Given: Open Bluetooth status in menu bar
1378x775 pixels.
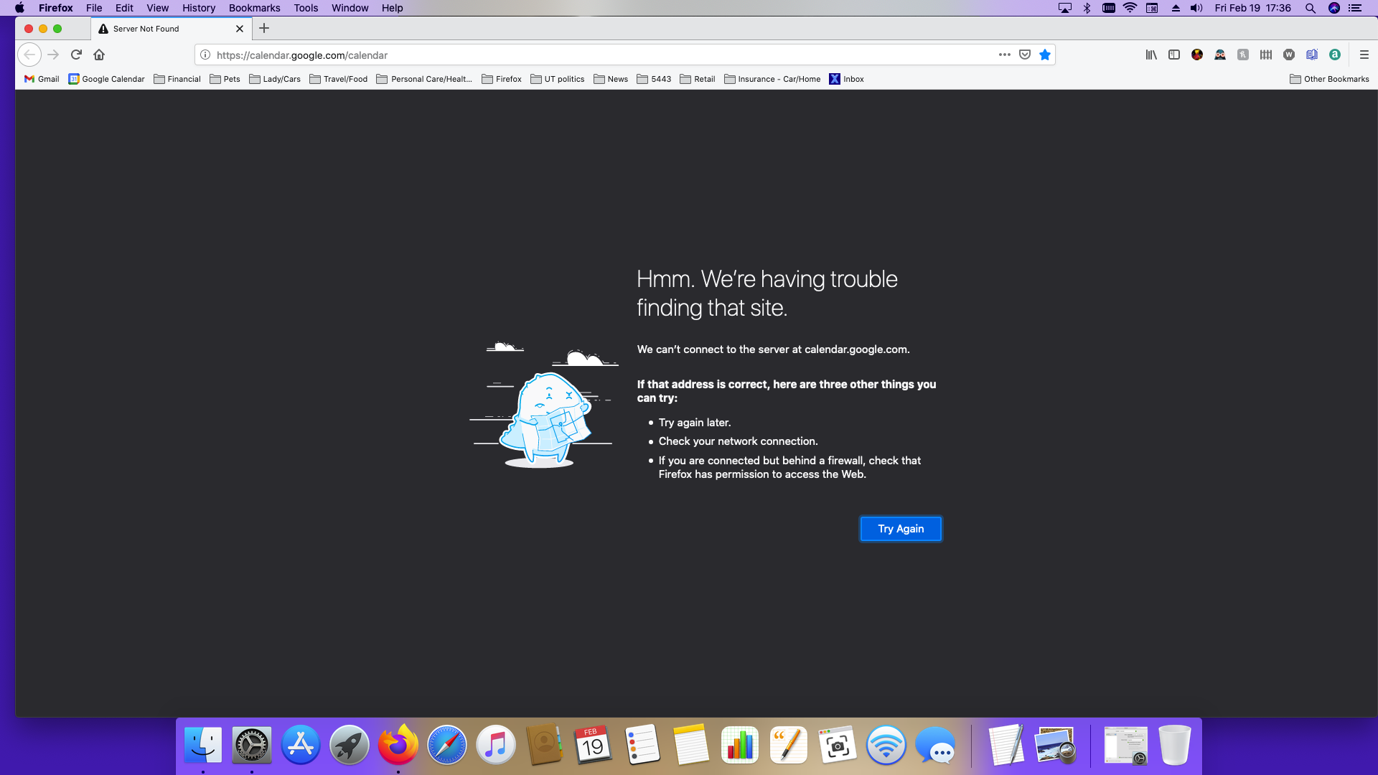Looking at the screenshot, I should 1087,8.
